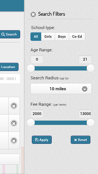Viewport: 98px width, 174px height.
Task: Click the maximum age field showing 21
Action: click(x=85, y=59)
